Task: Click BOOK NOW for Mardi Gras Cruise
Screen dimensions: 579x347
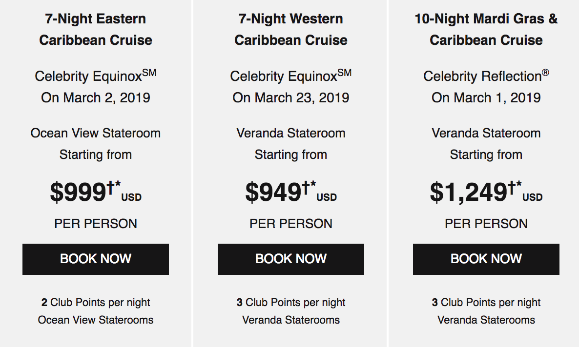Action: [486, 259]
